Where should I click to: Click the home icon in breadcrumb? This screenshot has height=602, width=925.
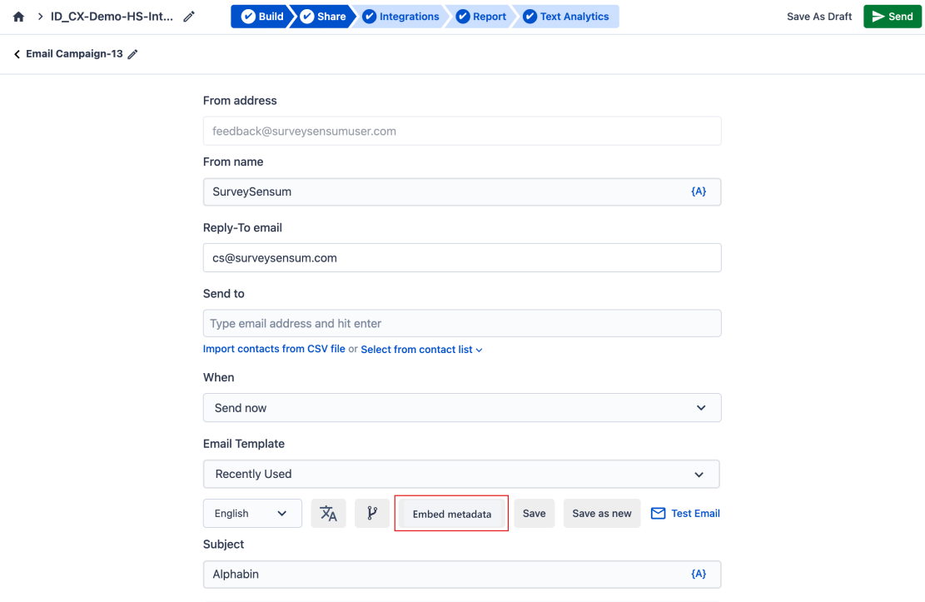click(18, 17)
